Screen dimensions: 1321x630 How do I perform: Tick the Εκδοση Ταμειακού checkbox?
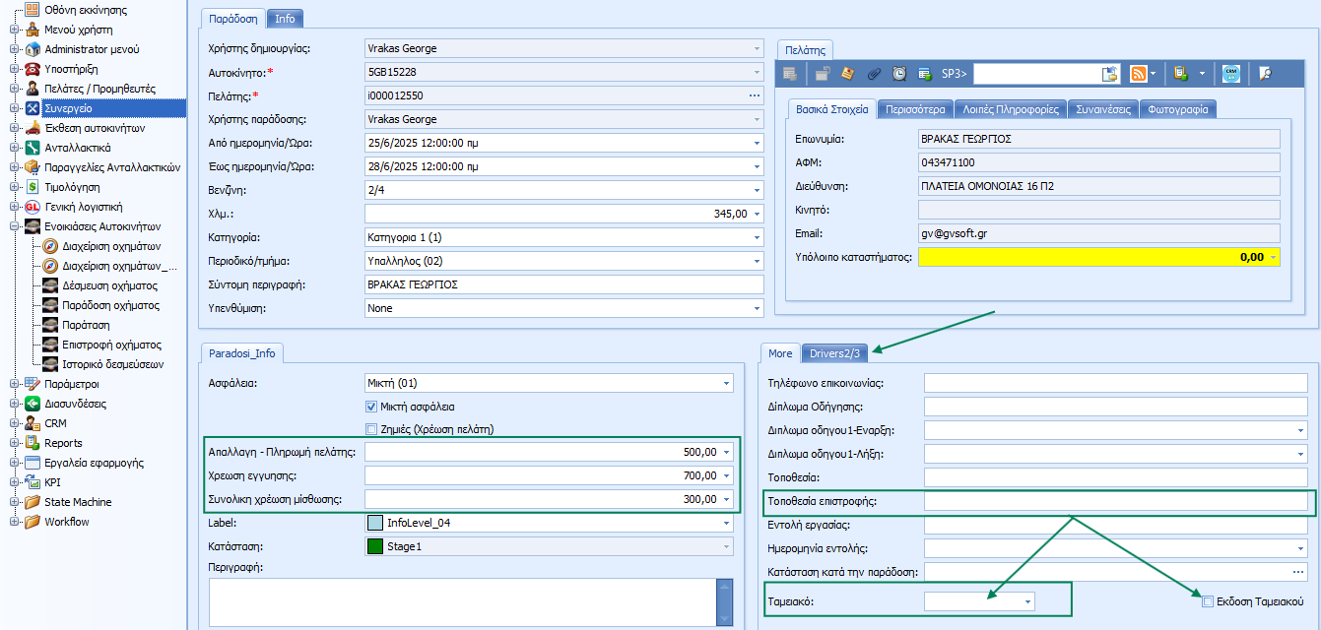click(1209, 600)
